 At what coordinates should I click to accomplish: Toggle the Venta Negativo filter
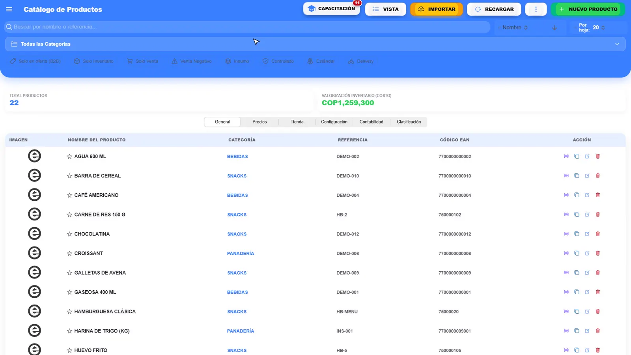[192, 61]
